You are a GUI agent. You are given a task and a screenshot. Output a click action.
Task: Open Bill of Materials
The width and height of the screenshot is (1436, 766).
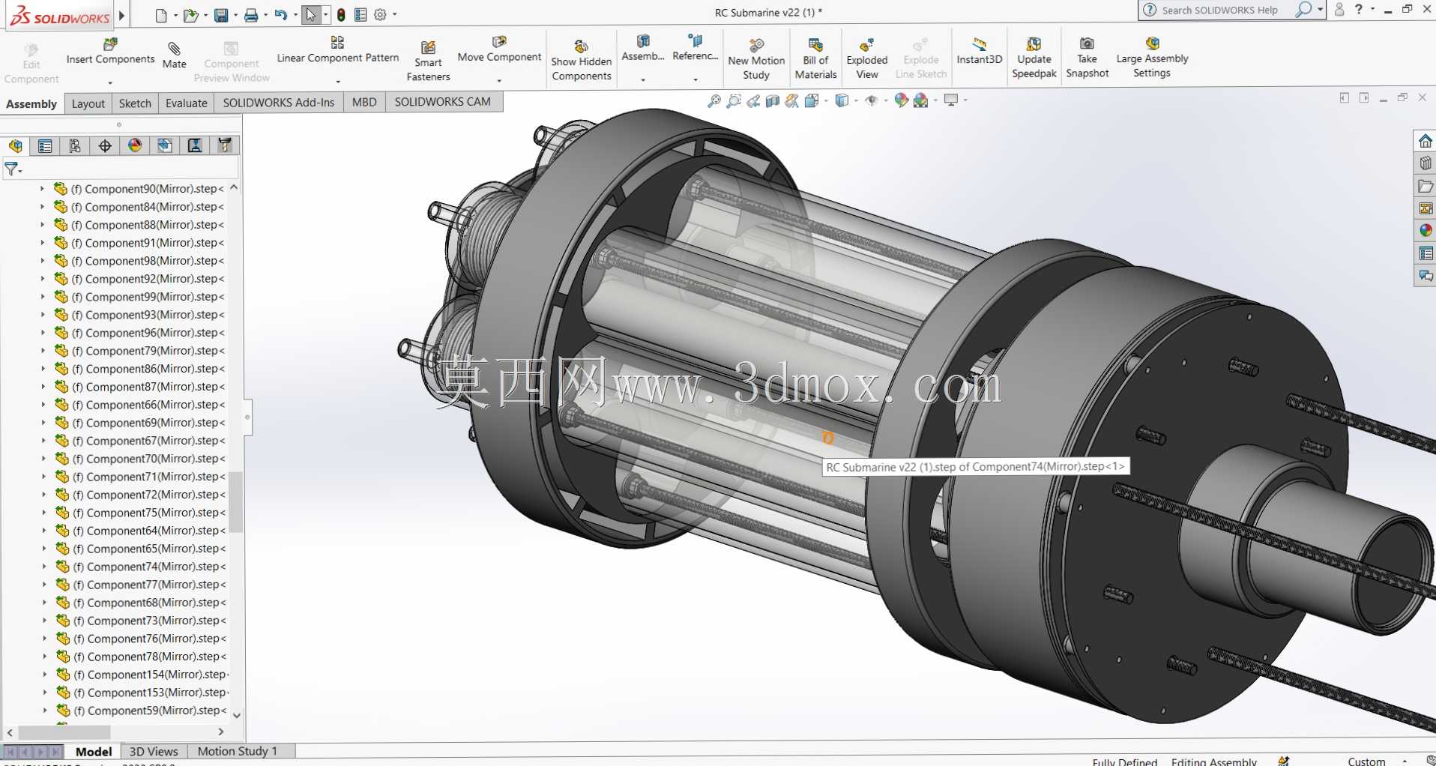[x=815, y=59]
